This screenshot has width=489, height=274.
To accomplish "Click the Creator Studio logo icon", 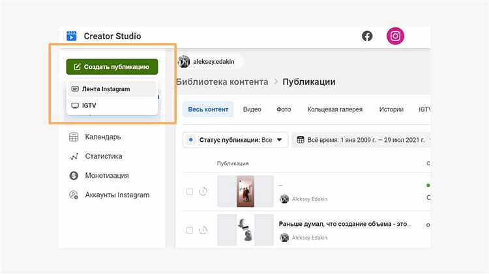I will [x=72, y=36].
